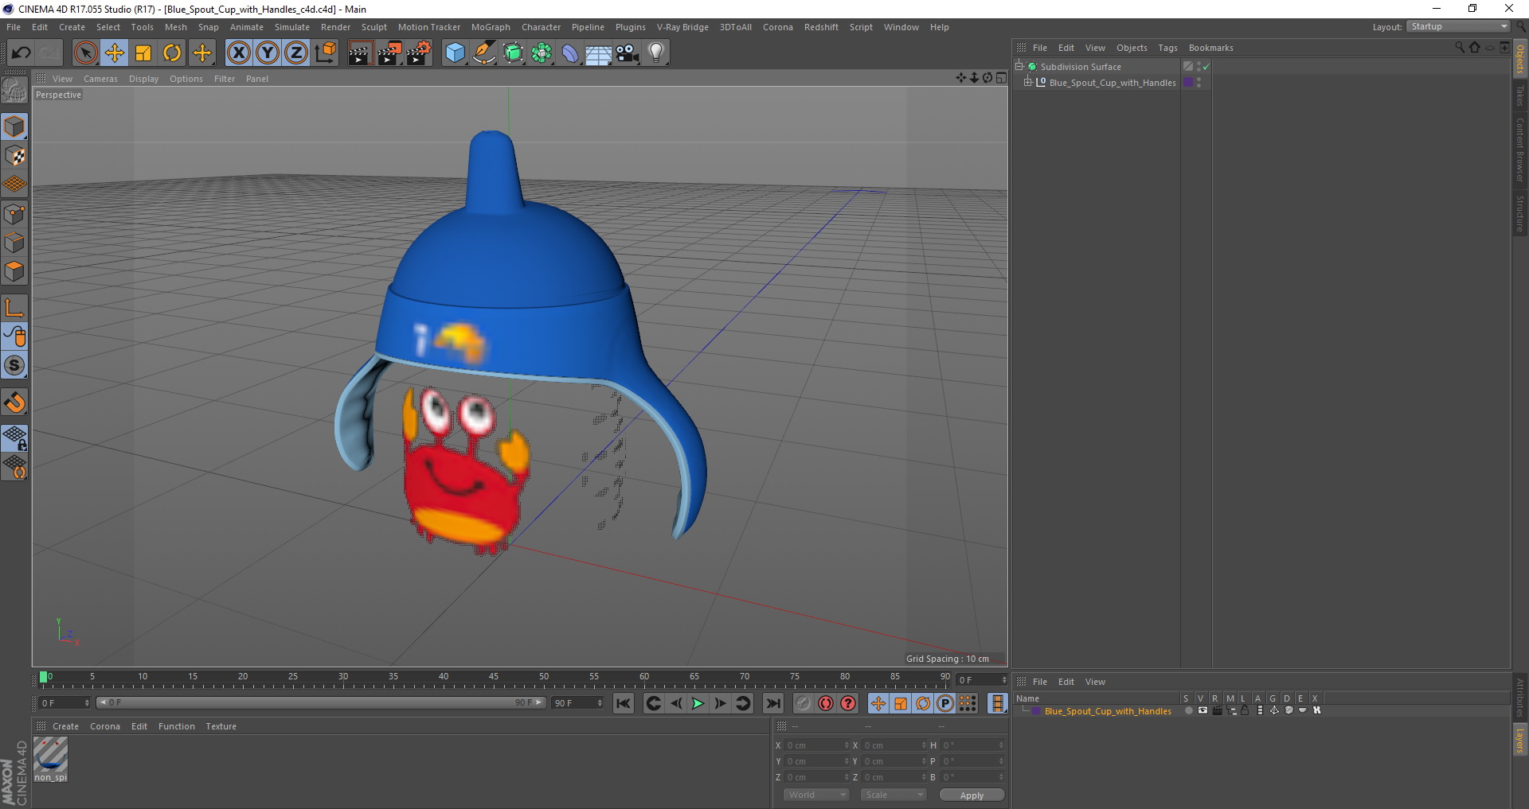This screenshot has width=1529, height=809.
Task: Click the Apply button
Action: (x=972, y=795)
